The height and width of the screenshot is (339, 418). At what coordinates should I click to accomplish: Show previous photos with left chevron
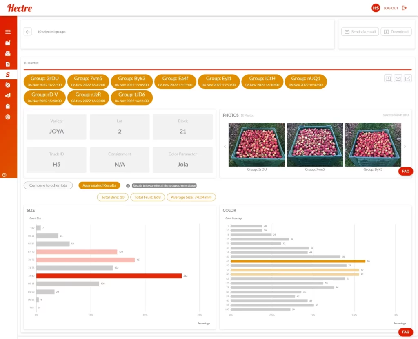click(224, 146)
